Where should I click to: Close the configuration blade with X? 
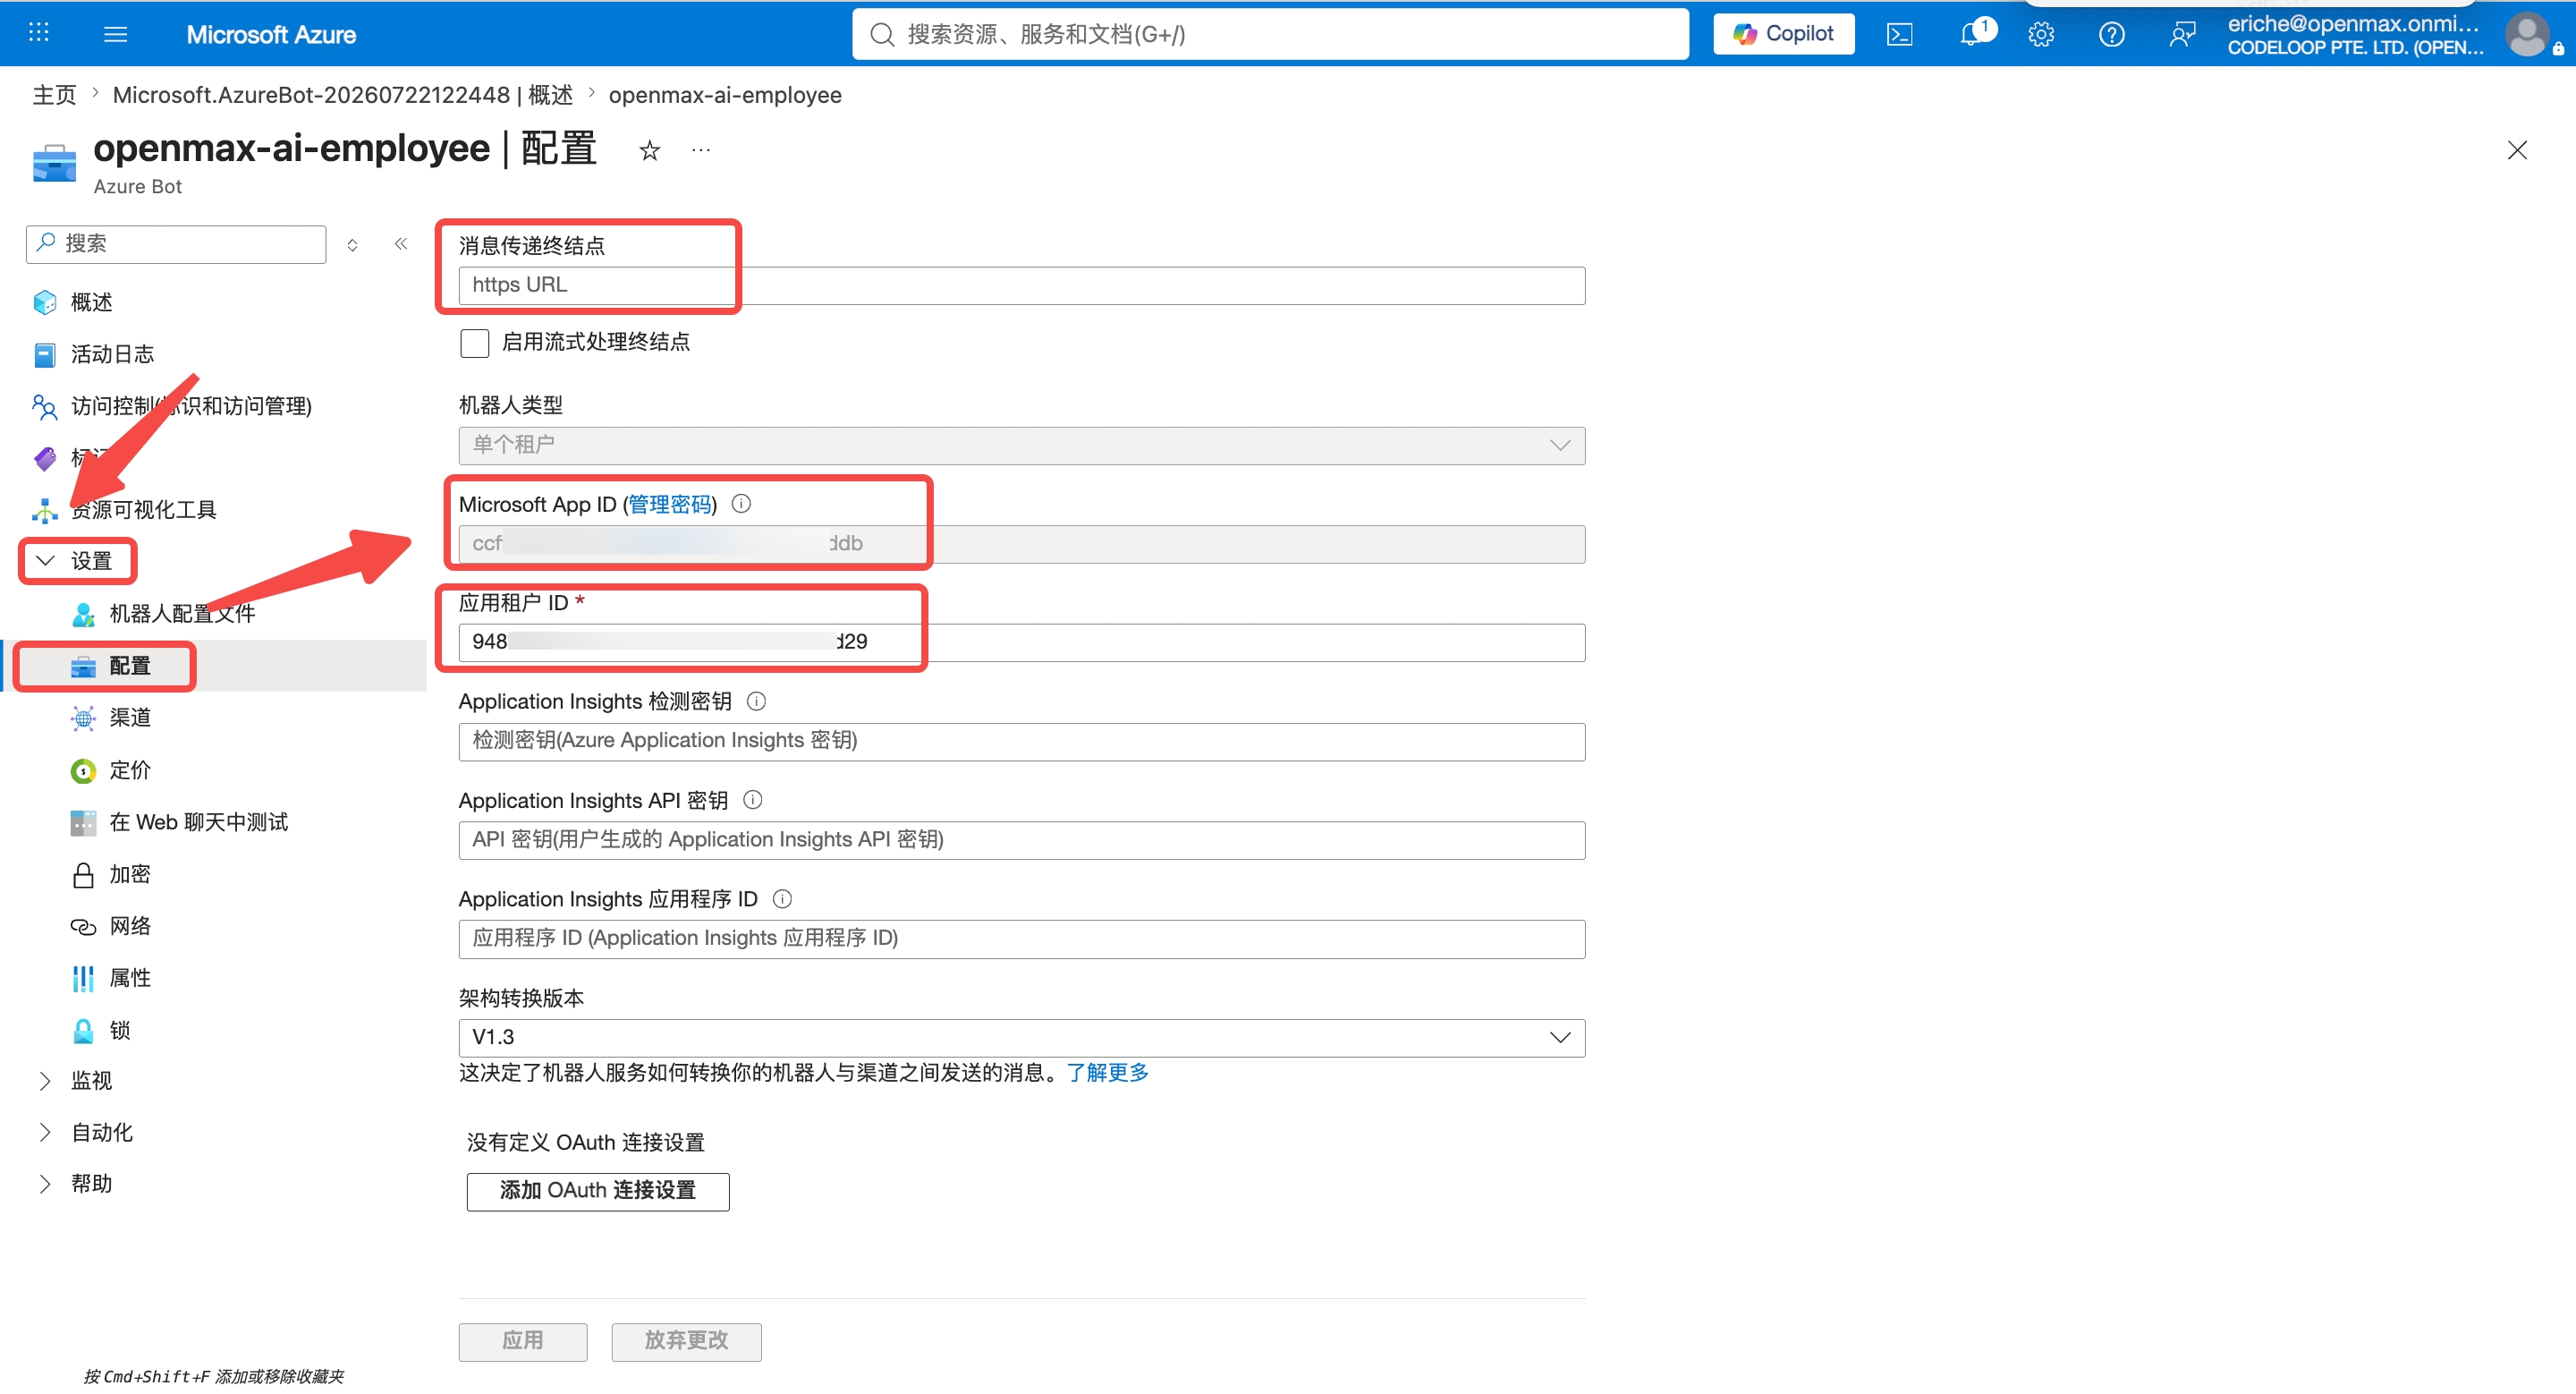pyautogui.click(x=2517, y=150)
